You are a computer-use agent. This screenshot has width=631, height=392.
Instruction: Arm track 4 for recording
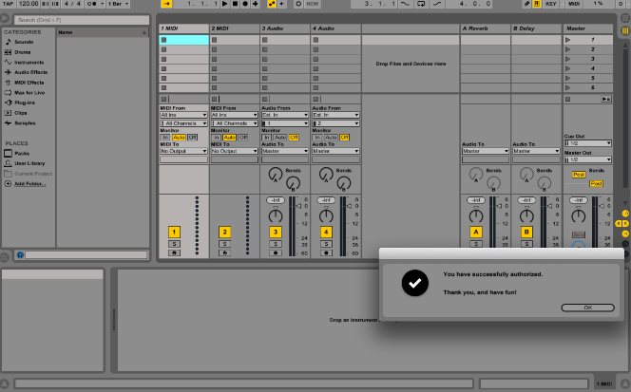pyautogui.click(x=326, y=252)
